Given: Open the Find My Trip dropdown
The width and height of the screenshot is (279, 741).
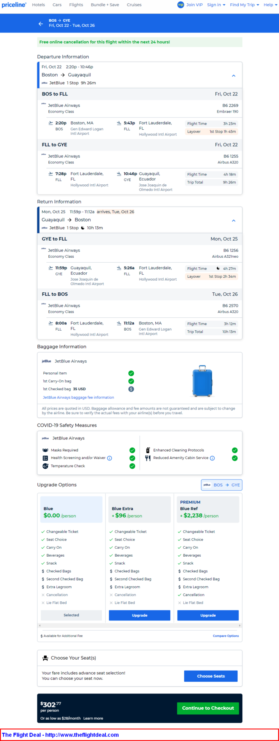Looking at the screenshot, I should [x=244, y=5].
